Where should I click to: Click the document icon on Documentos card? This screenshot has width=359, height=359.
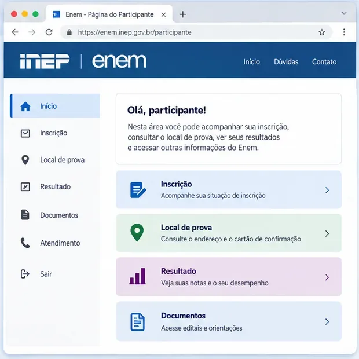[x=137, y=322]
